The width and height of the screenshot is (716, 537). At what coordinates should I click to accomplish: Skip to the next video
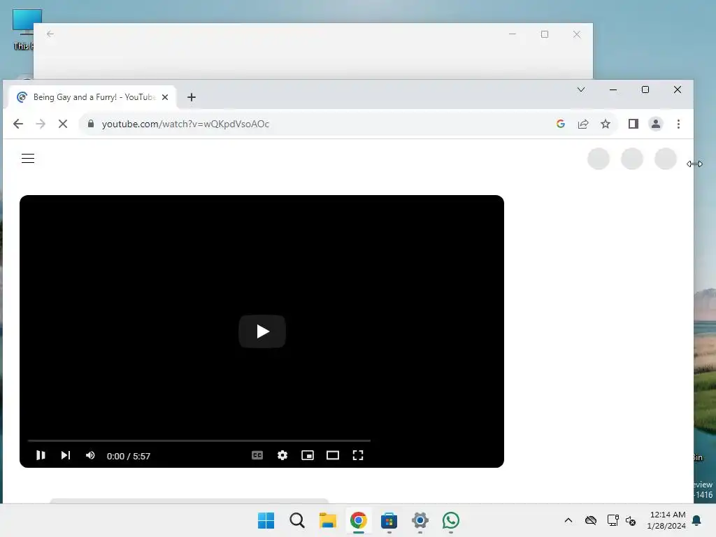click(66, 455)
